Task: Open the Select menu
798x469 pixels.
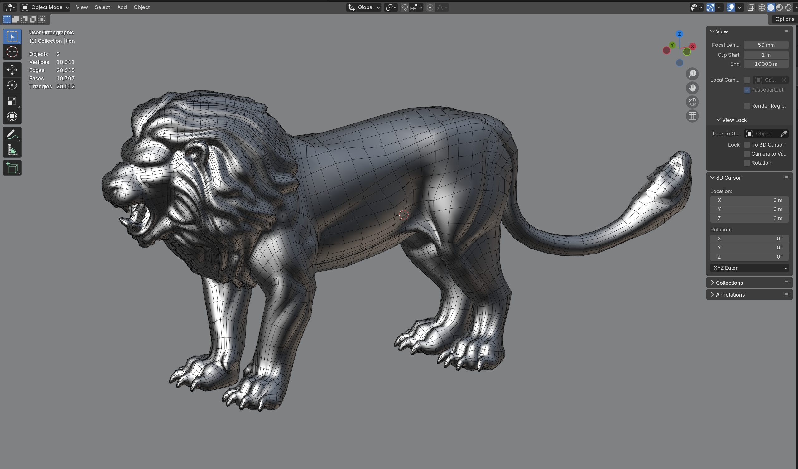Action: pyautogui.click(x=102, y=7)
